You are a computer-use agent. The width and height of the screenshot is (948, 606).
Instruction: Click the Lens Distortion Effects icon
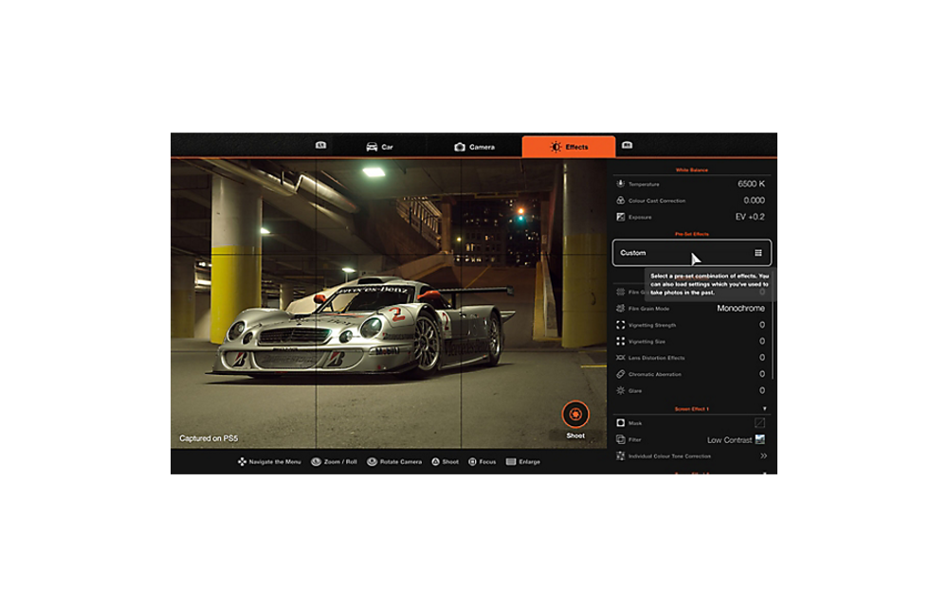620,357
